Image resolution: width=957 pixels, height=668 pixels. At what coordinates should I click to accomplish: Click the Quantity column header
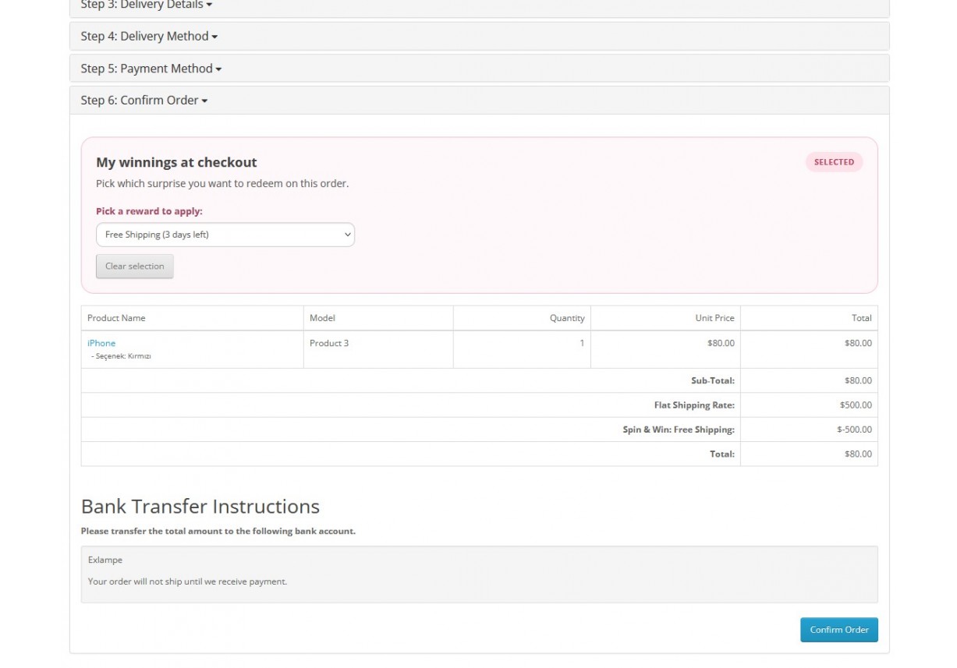[x=566, y=318]
